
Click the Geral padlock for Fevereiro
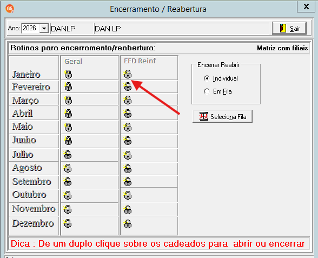tap(68, 87)
